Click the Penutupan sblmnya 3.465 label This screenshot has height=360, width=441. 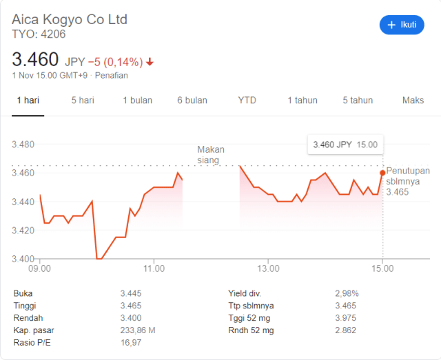point(408,181)
